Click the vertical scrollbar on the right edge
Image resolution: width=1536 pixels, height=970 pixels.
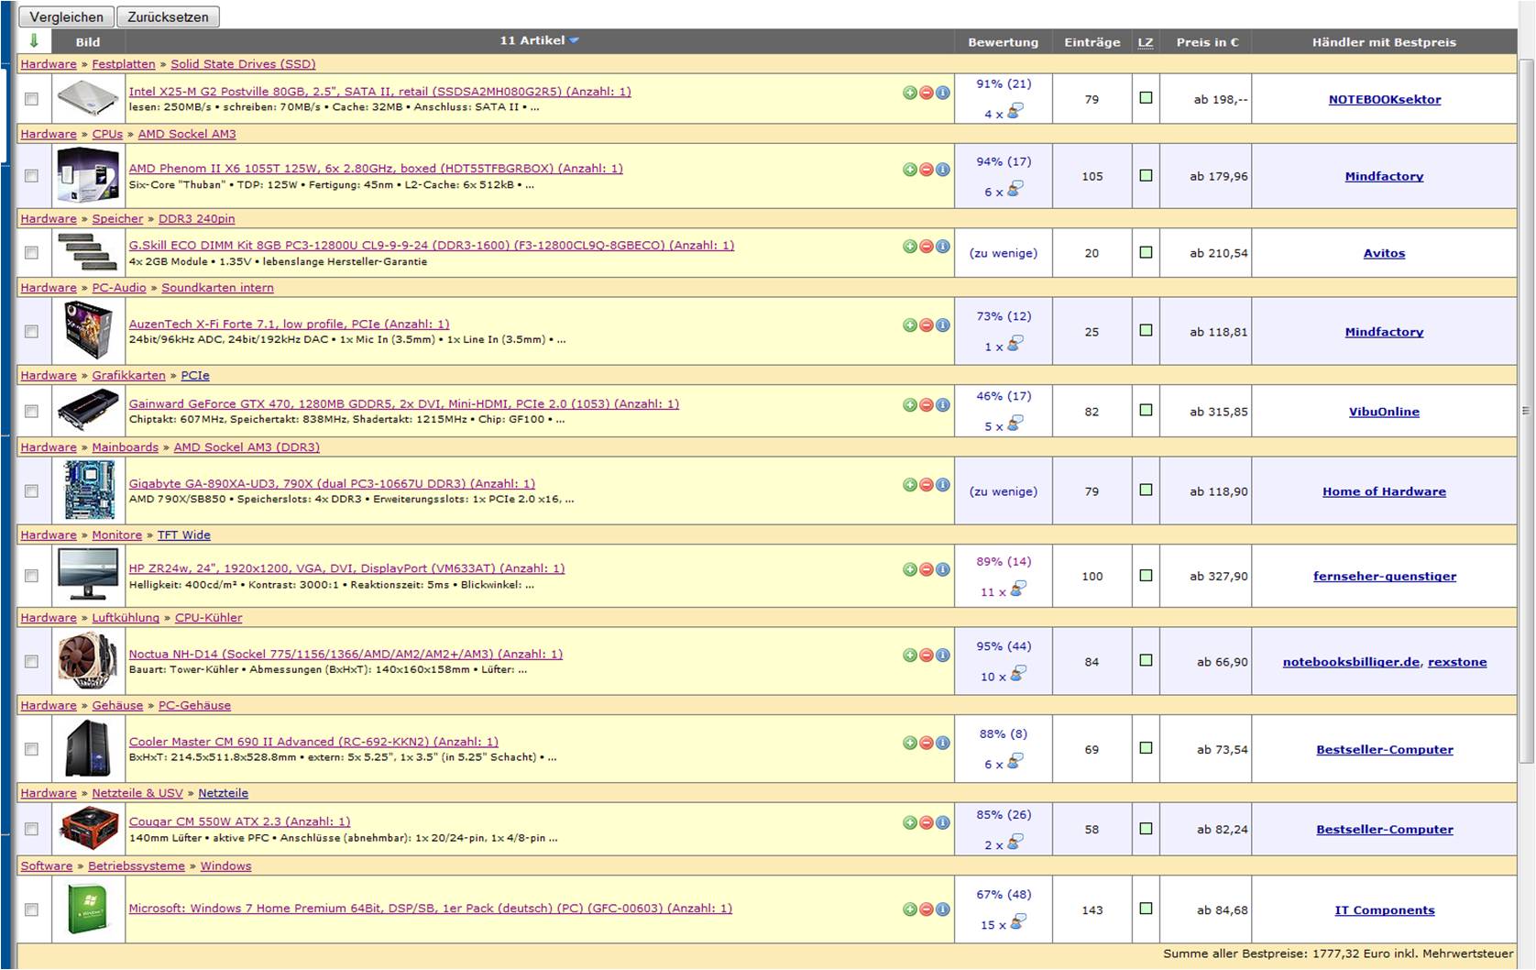[x=1525, y=410]
